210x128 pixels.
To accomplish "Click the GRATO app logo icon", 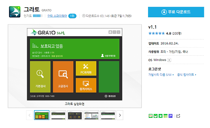I will 15,12.
